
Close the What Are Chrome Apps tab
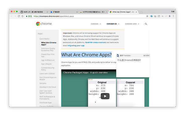[136, 12]
